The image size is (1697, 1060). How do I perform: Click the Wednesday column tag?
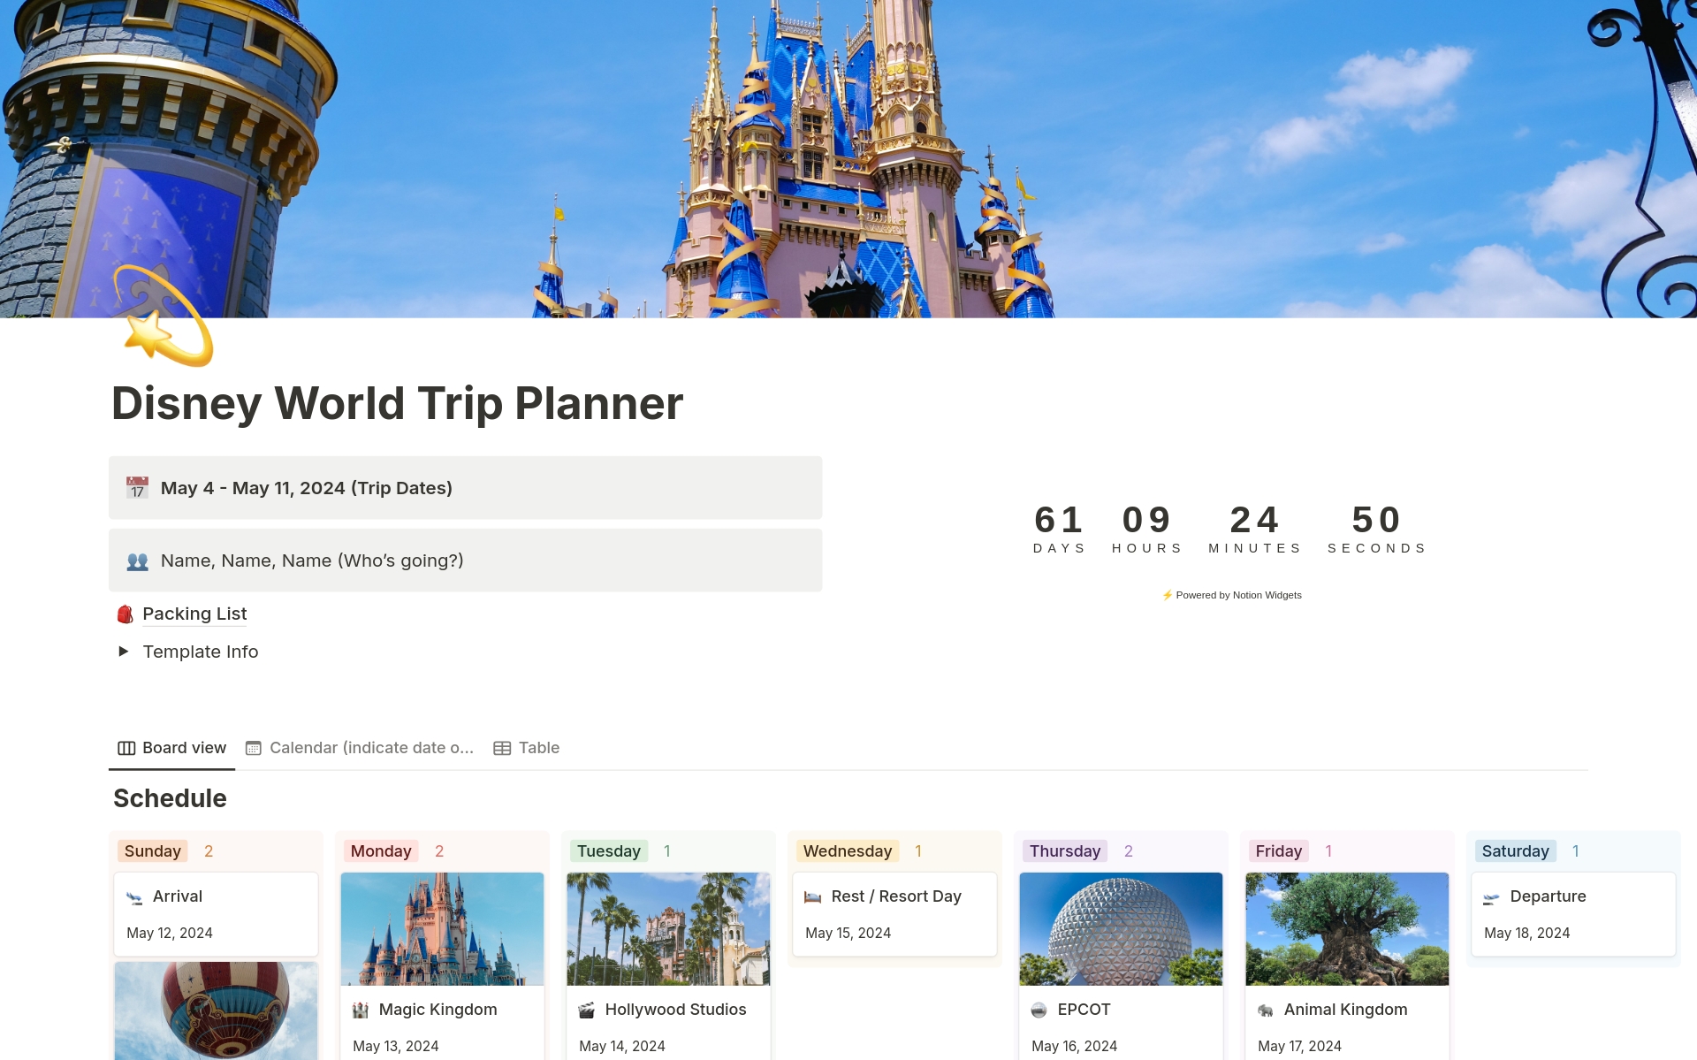click(x=847, y=851)
